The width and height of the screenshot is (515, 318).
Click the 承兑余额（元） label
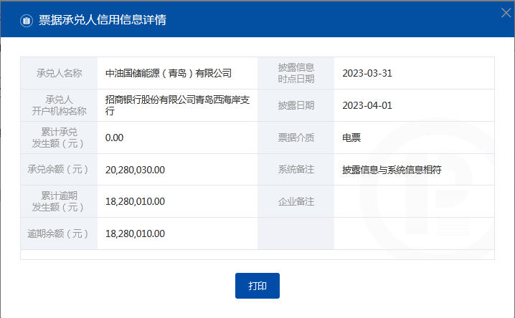[x=59, y=170]
